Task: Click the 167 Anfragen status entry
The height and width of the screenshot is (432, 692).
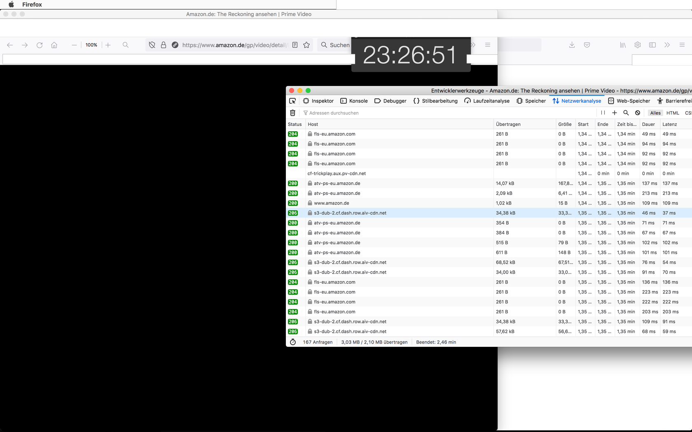Action: click(x=318, y=342)
